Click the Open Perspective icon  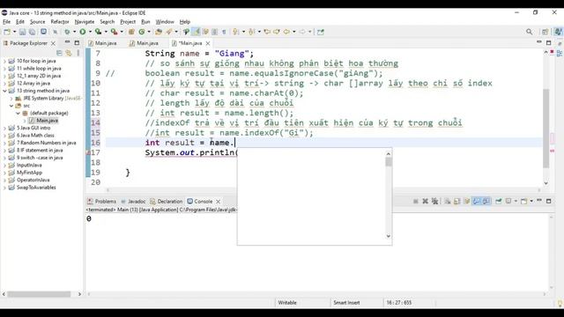545,32
